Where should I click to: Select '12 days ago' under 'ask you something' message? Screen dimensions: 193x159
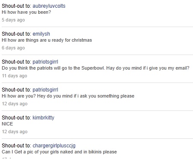point(15,104)
